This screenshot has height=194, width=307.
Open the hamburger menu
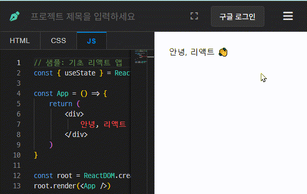tap(288, 16)
